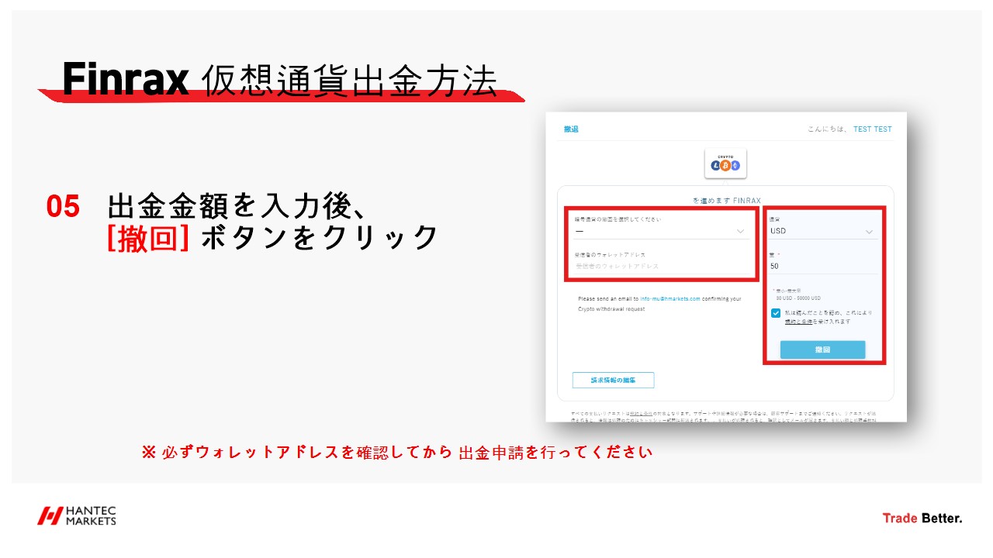The height and width of the screenshot is (558, 993).
Task: Select the Ethereum icon in the crypto card
Action: click(735, 165)
